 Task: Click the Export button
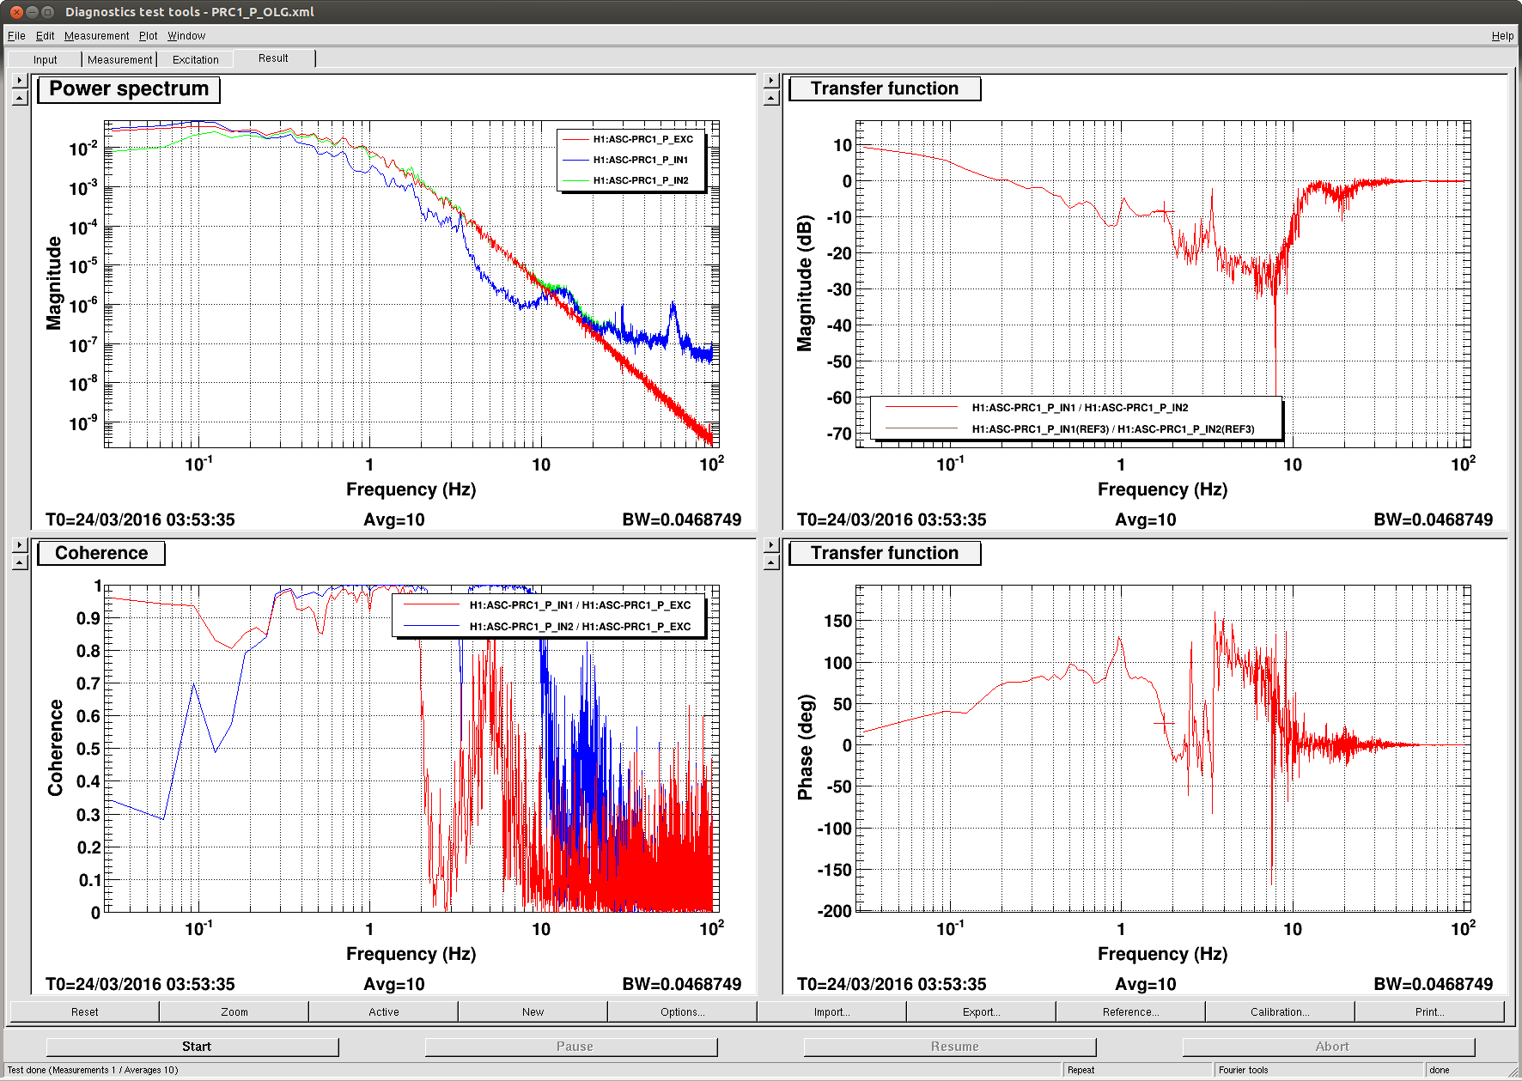click(981, 1011)
